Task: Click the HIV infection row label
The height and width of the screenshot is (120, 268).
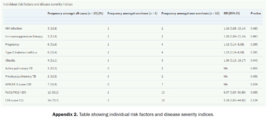Action: (x=14, y=28)
